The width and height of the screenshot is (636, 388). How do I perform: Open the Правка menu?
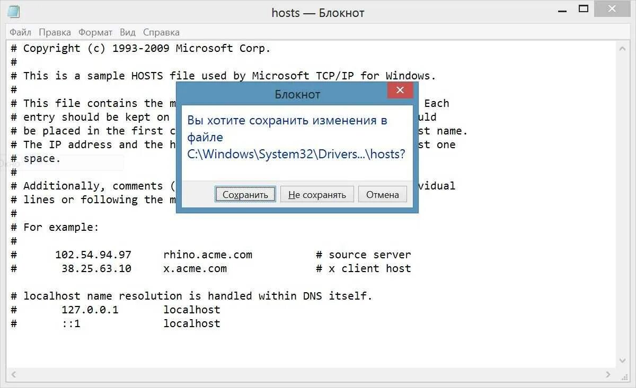55,32
